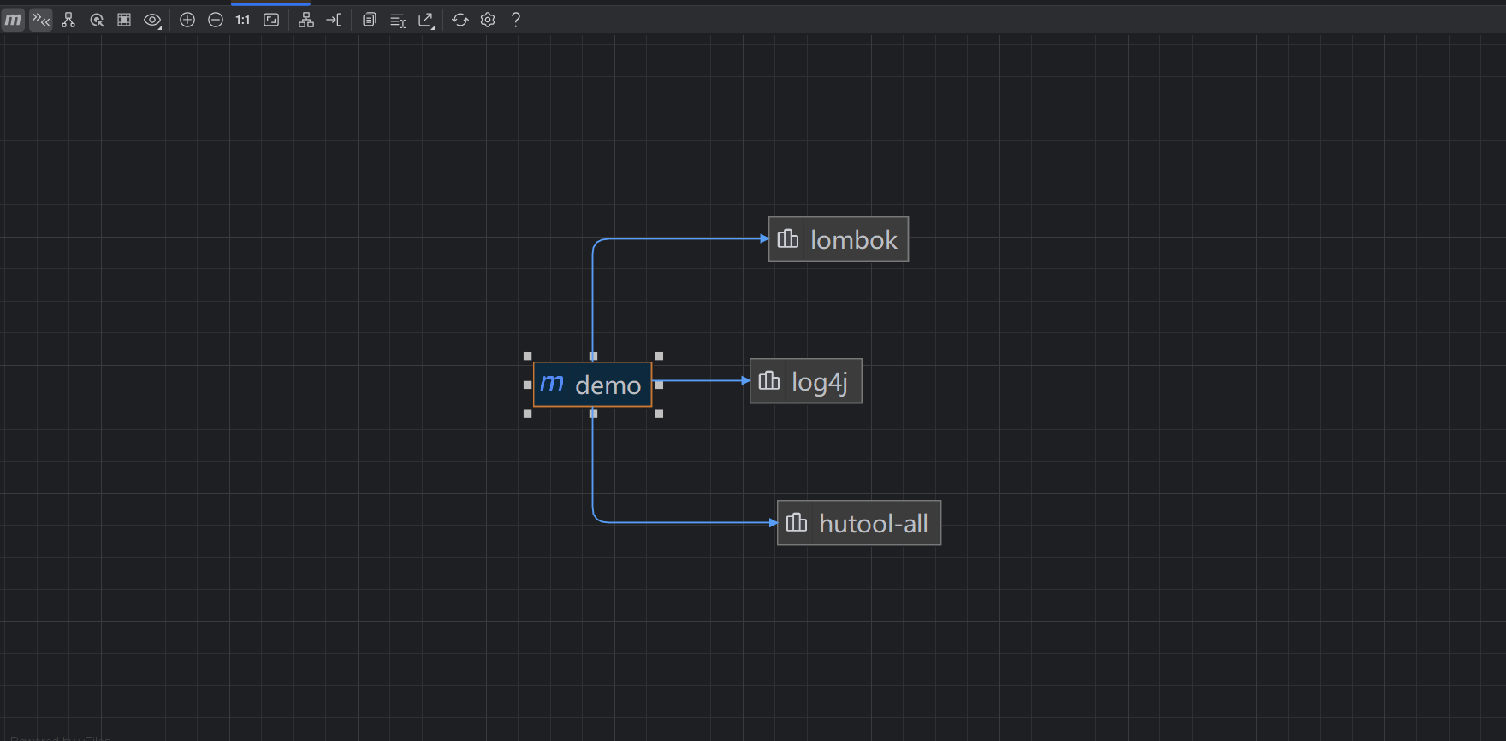The image size is (1506, 741).
Task: Open diagram settings gear
Action: [x=488, y=20]
